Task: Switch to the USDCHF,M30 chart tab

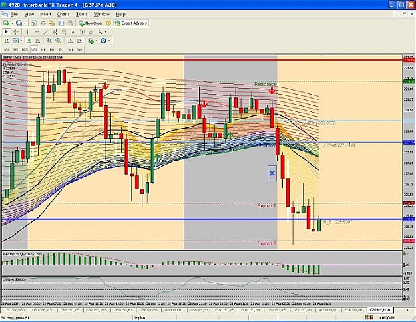Action: click(x=43, y=310)
